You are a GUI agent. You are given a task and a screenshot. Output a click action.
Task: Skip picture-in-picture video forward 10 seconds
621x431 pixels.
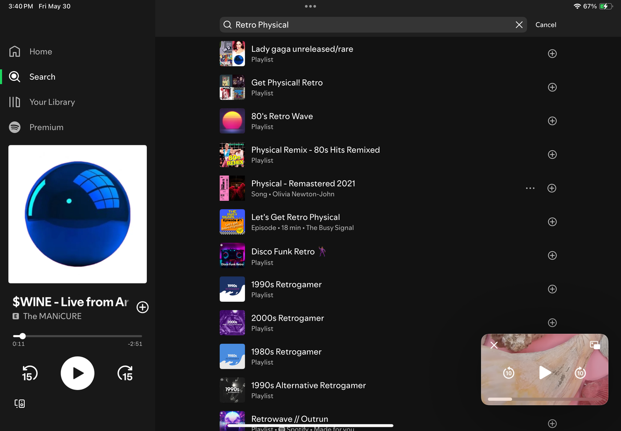point(580,372)
